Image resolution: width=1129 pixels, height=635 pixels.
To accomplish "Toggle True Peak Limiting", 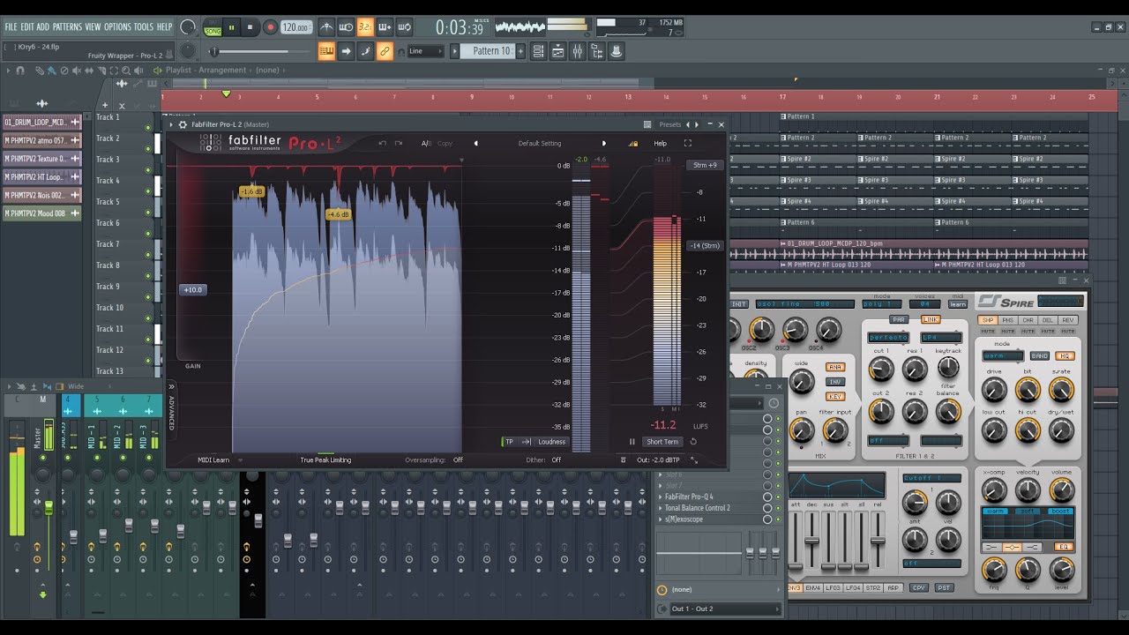I will click(325, 459).
